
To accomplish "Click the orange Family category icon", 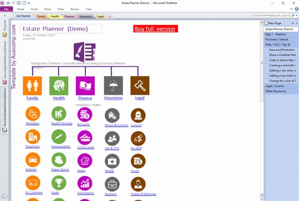I will (32, 85).
